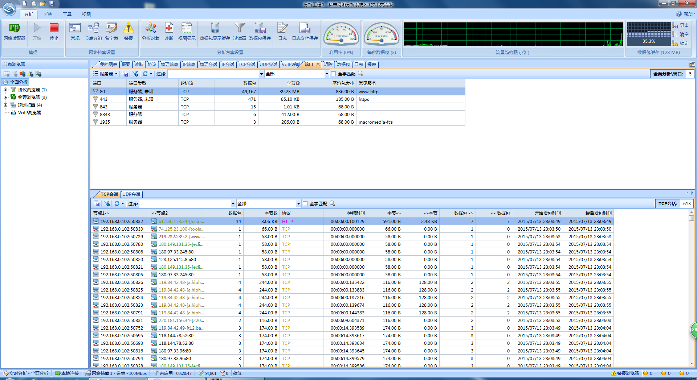Switch to the UDP会话 tab in lower panel
Image resolution: width=697 pixels, height=380 pixels.
131,194
